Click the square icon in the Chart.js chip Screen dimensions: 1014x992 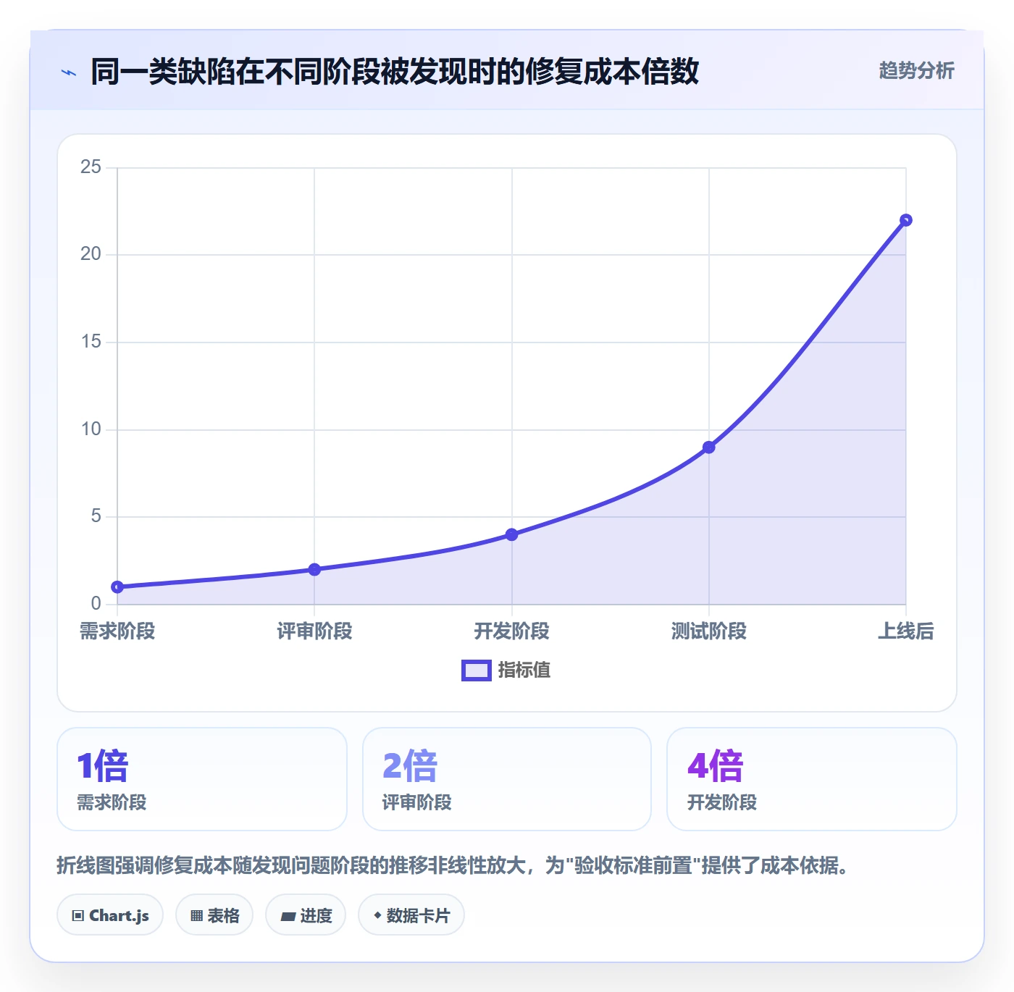point(78,916)
